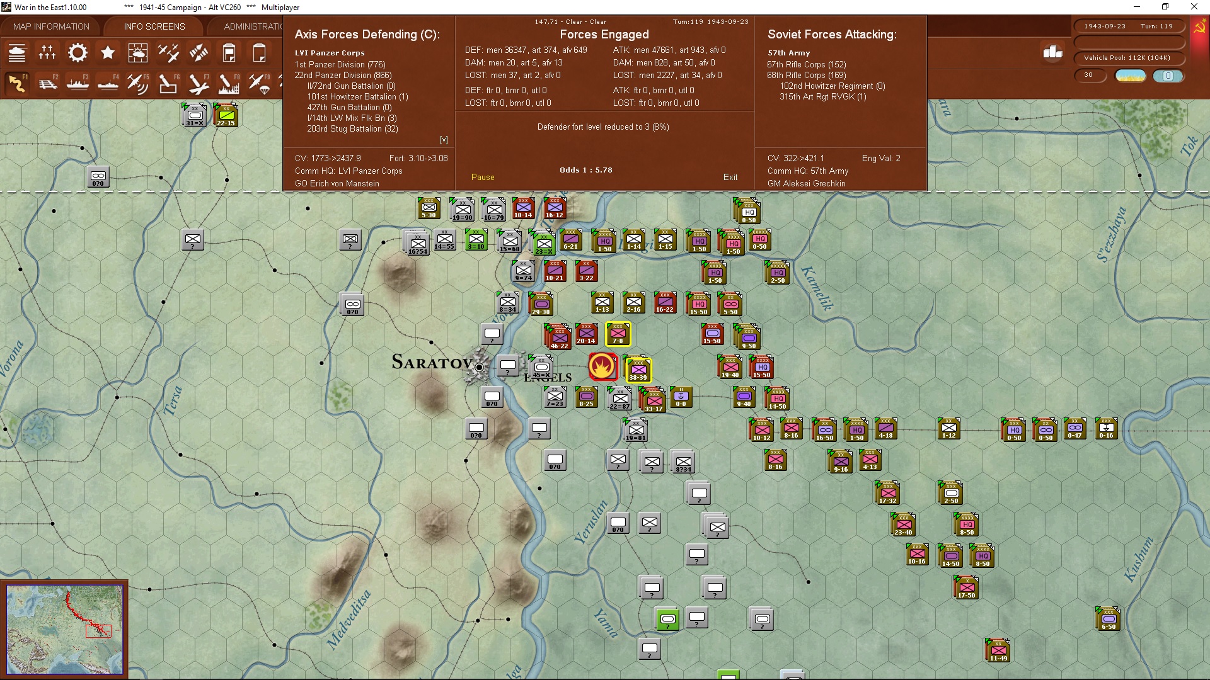1210x680 pixels.
Task: Open the weather map screen icon
Action: coord(138,53)
